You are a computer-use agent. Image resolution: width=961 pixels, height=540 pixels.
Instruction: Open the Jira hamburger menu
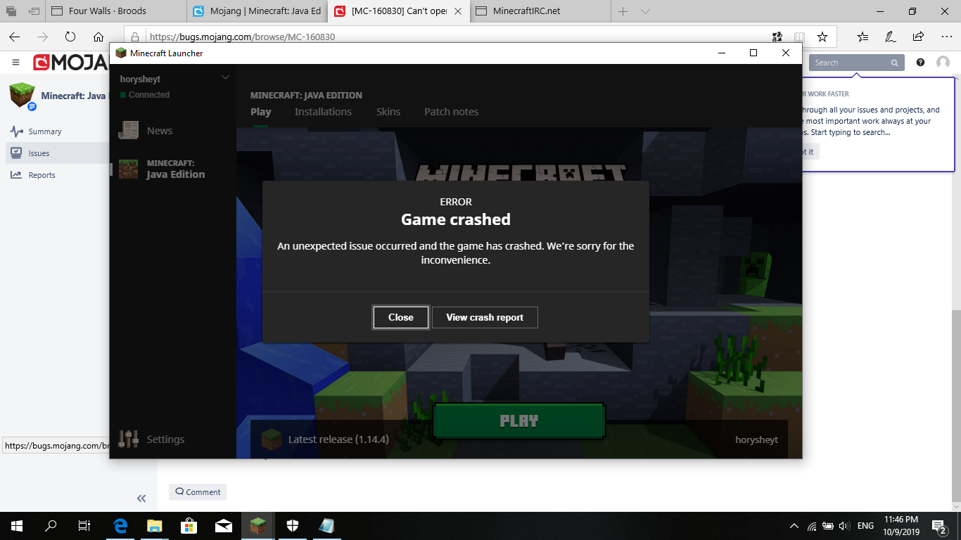pyautogui.click(x=15, y=63)
